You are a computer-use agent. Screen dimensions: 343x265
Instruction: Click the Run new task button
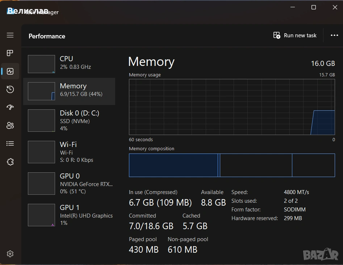[x=295, y=35]
